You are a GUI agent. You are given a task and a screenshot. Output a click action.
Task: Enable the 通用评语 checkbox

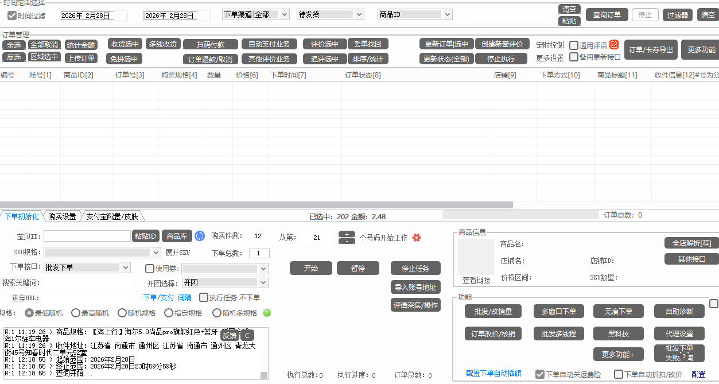574,45
